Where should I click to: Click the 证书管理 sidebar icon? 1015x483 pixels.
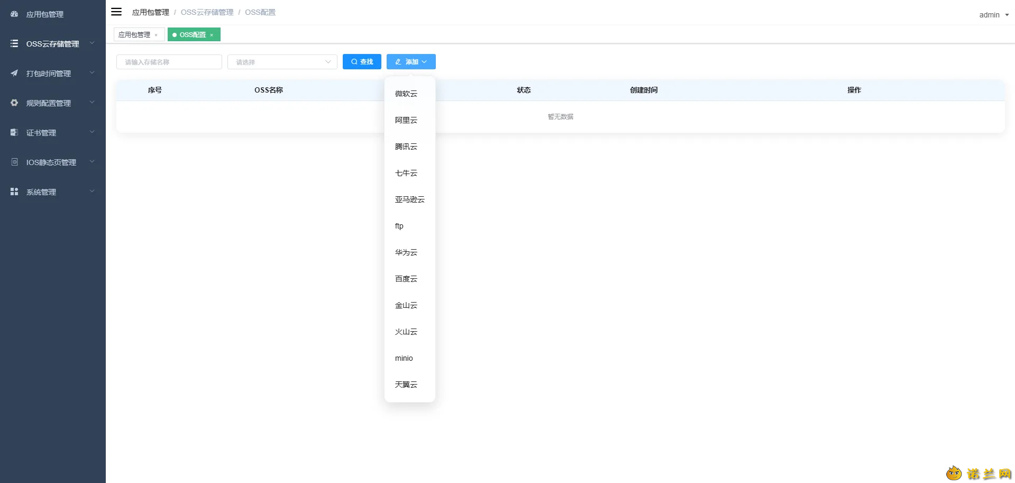14,132
